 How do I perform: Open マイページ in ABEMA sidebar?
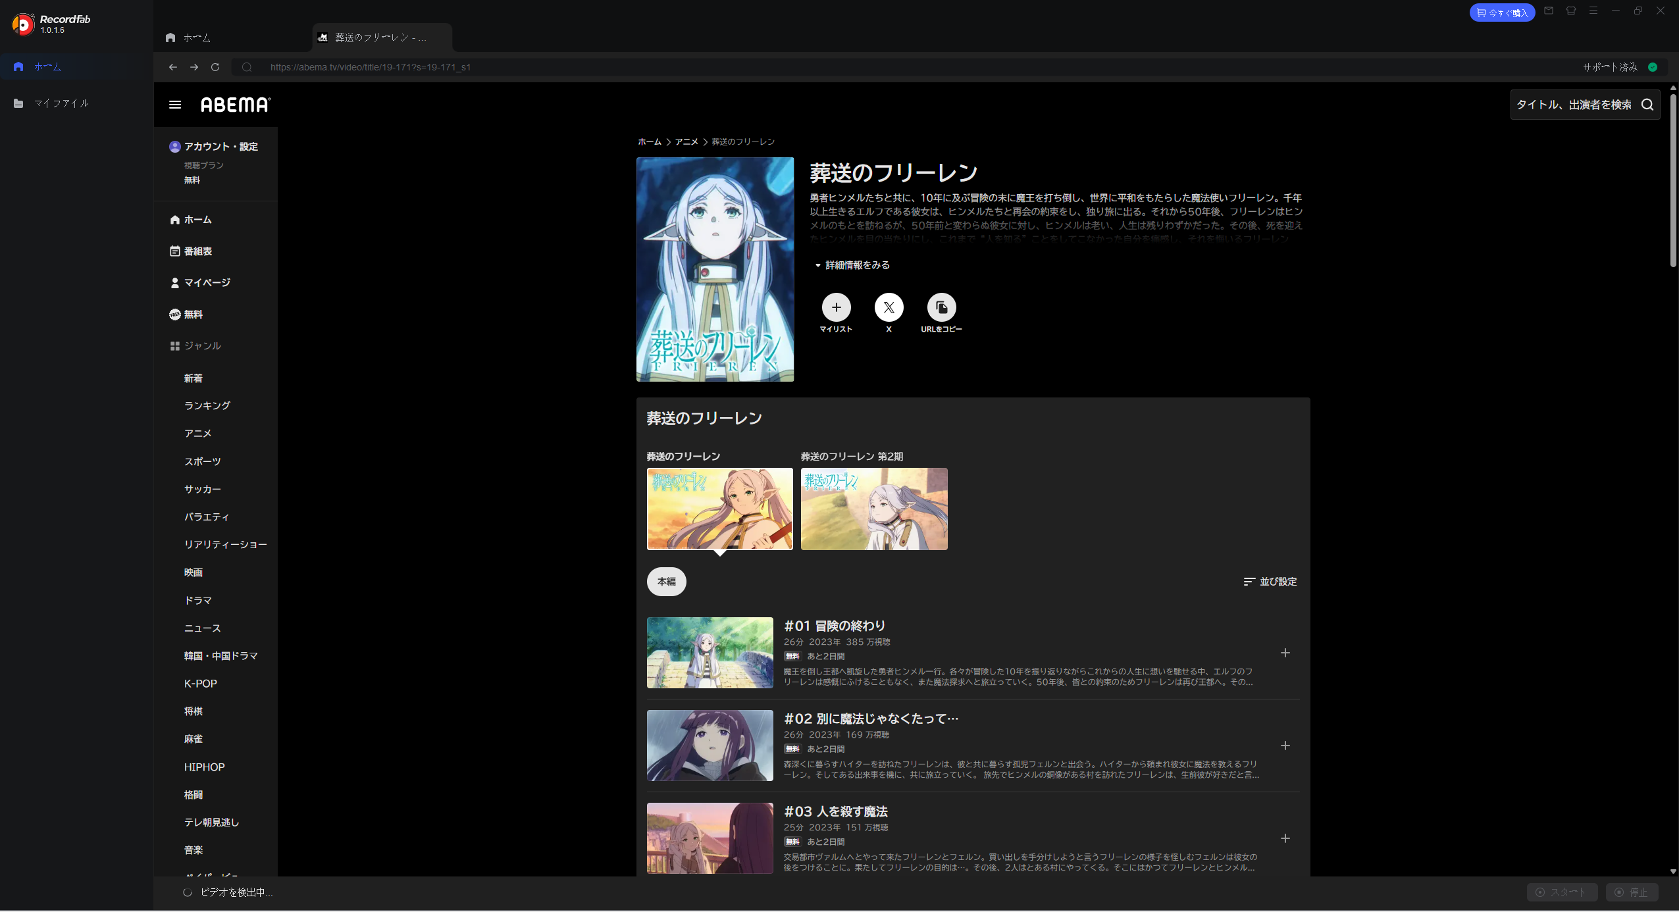(200, 283)
